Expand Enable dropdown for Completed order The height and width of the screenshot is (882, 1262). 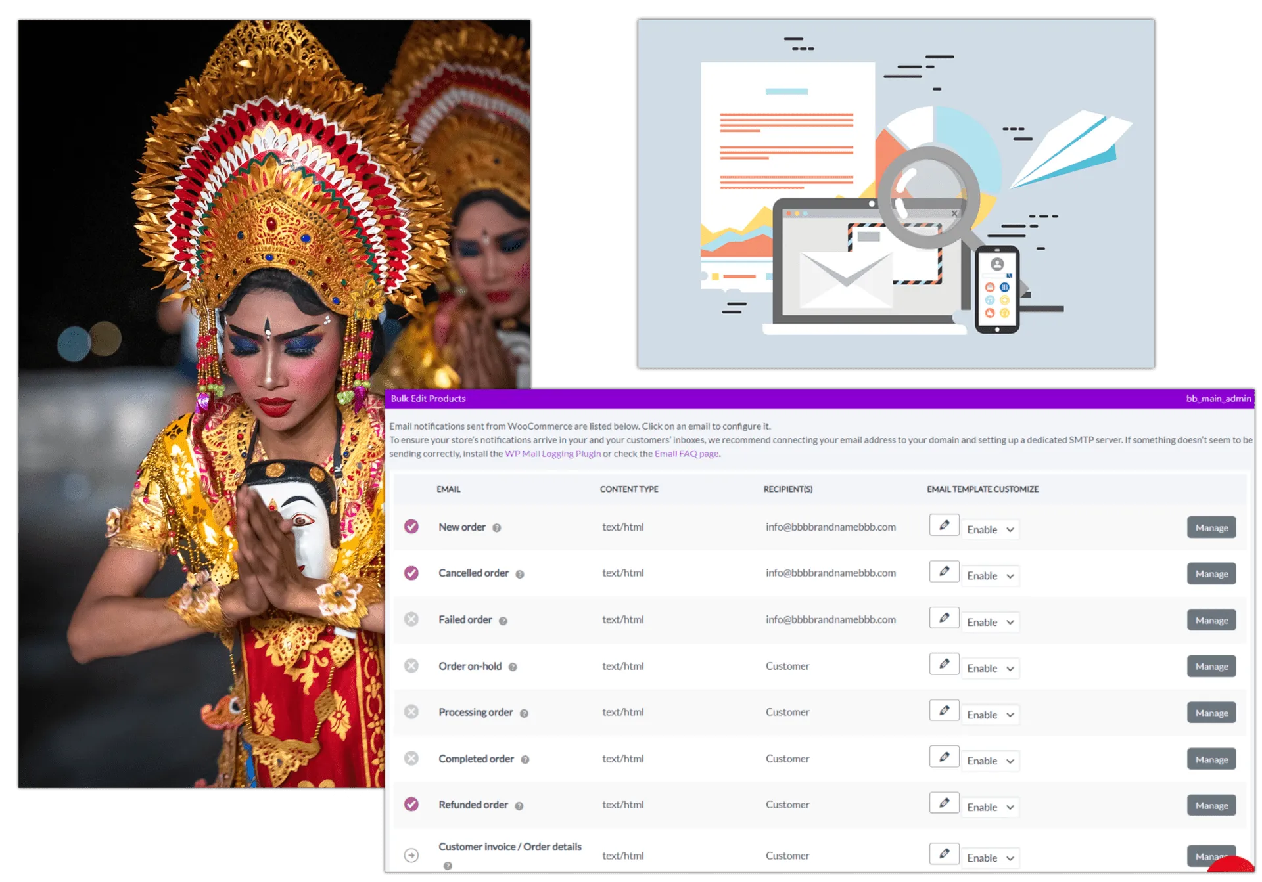click(x=990, y=761)
